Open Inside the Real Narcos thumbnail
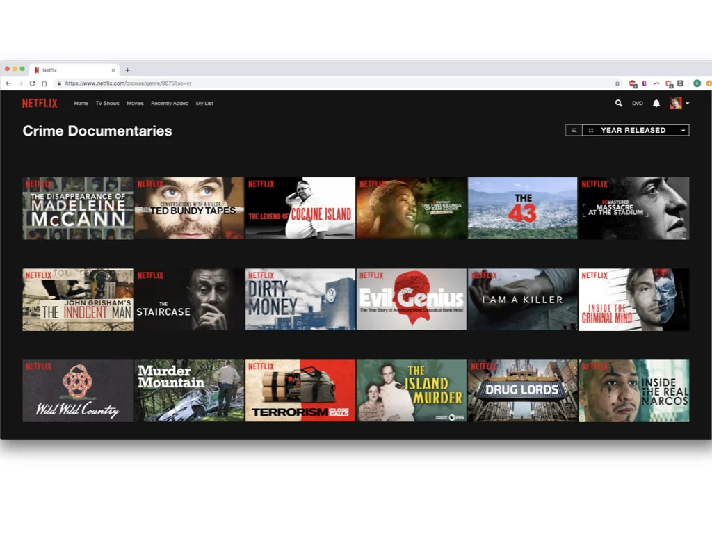This screenshot has height=534, width=712. tap(634, 391)
